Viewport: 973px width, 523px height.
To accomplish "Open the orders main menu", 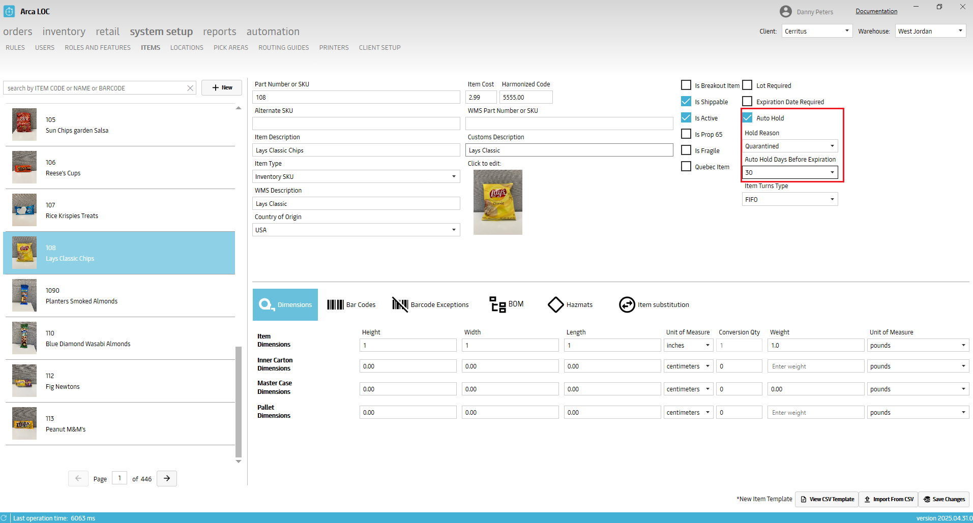I will pos(18,32).
